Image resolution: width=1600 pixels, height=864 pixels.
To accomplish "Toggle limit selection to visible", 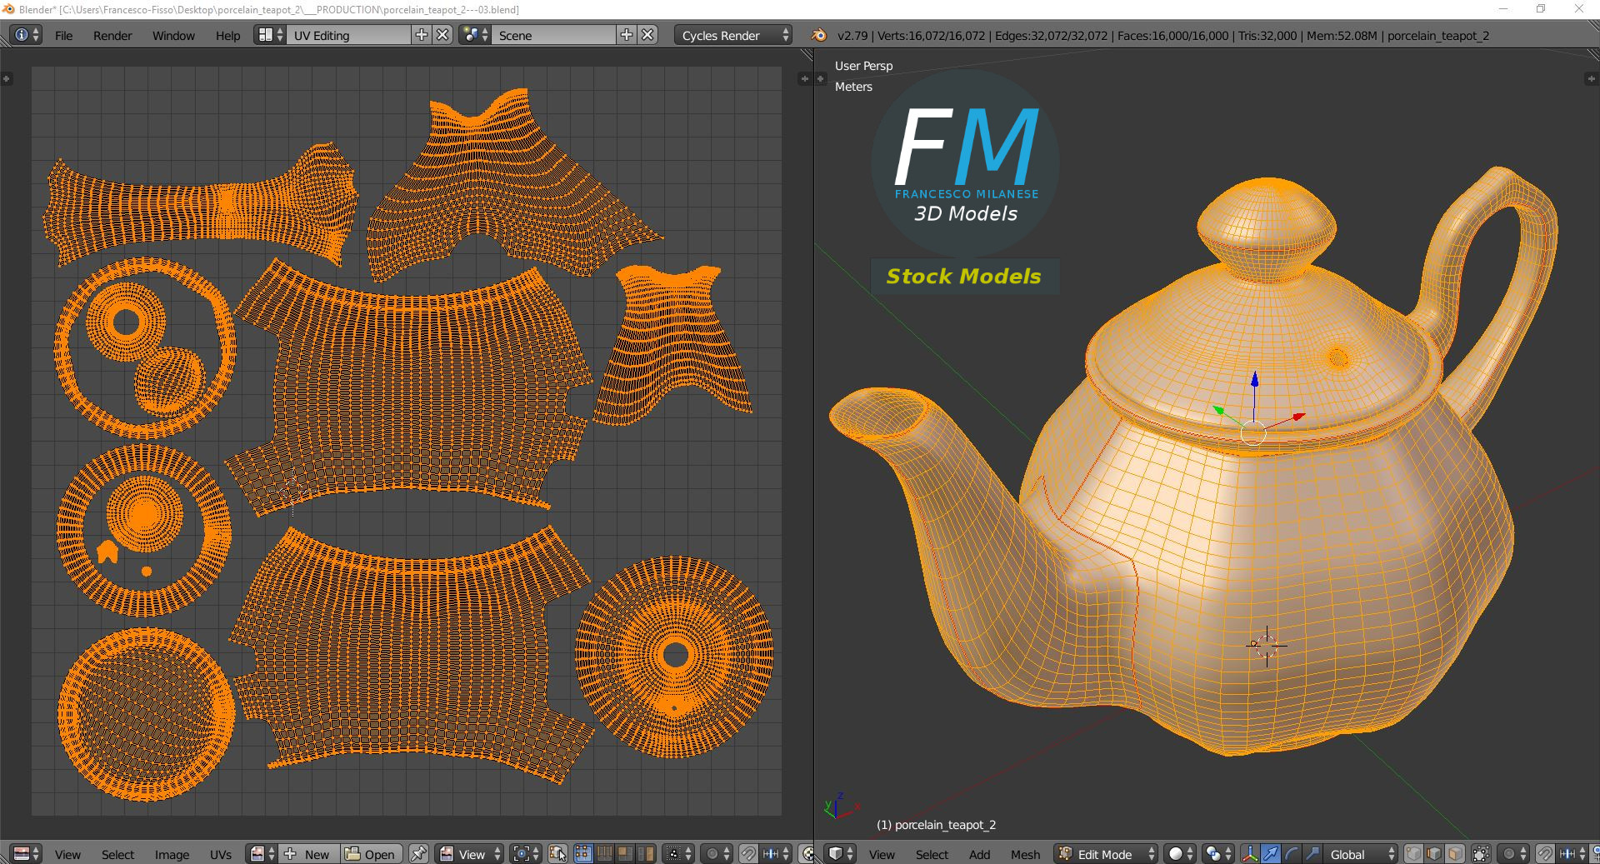I will point(1481,854).
